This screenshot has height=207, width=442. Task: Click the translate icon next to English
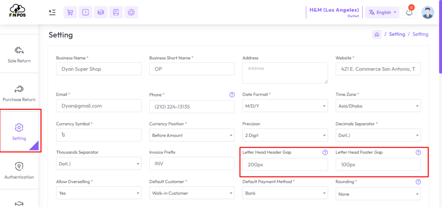[372, 12]
